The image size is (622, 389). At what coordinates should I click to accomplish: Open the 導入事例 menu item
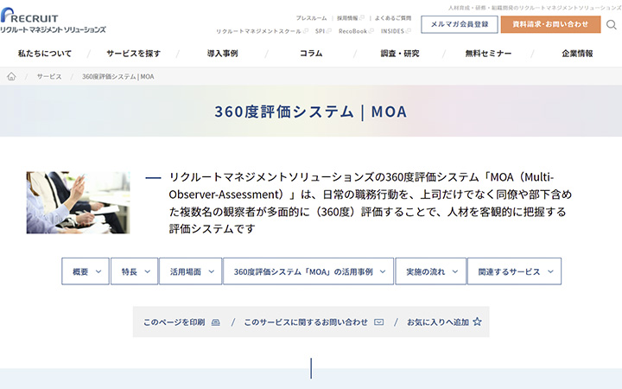[x=222, y=54]
